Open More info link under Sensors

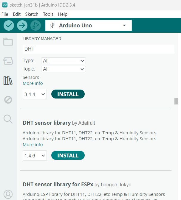coord(33,83)
